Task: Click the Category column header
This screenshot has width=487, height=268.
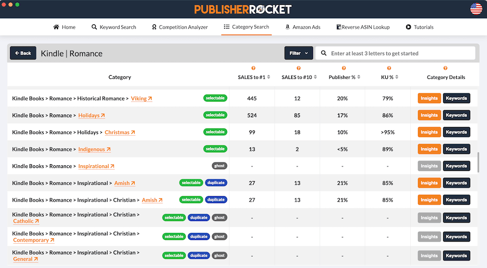Action: coord(120,77)
